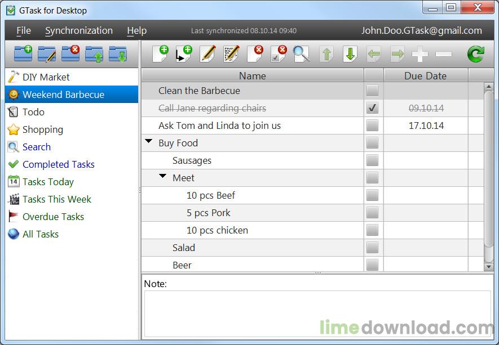Click the Note text area
Viewport: 499px width, 345px height.
click(x=317, y=314)
